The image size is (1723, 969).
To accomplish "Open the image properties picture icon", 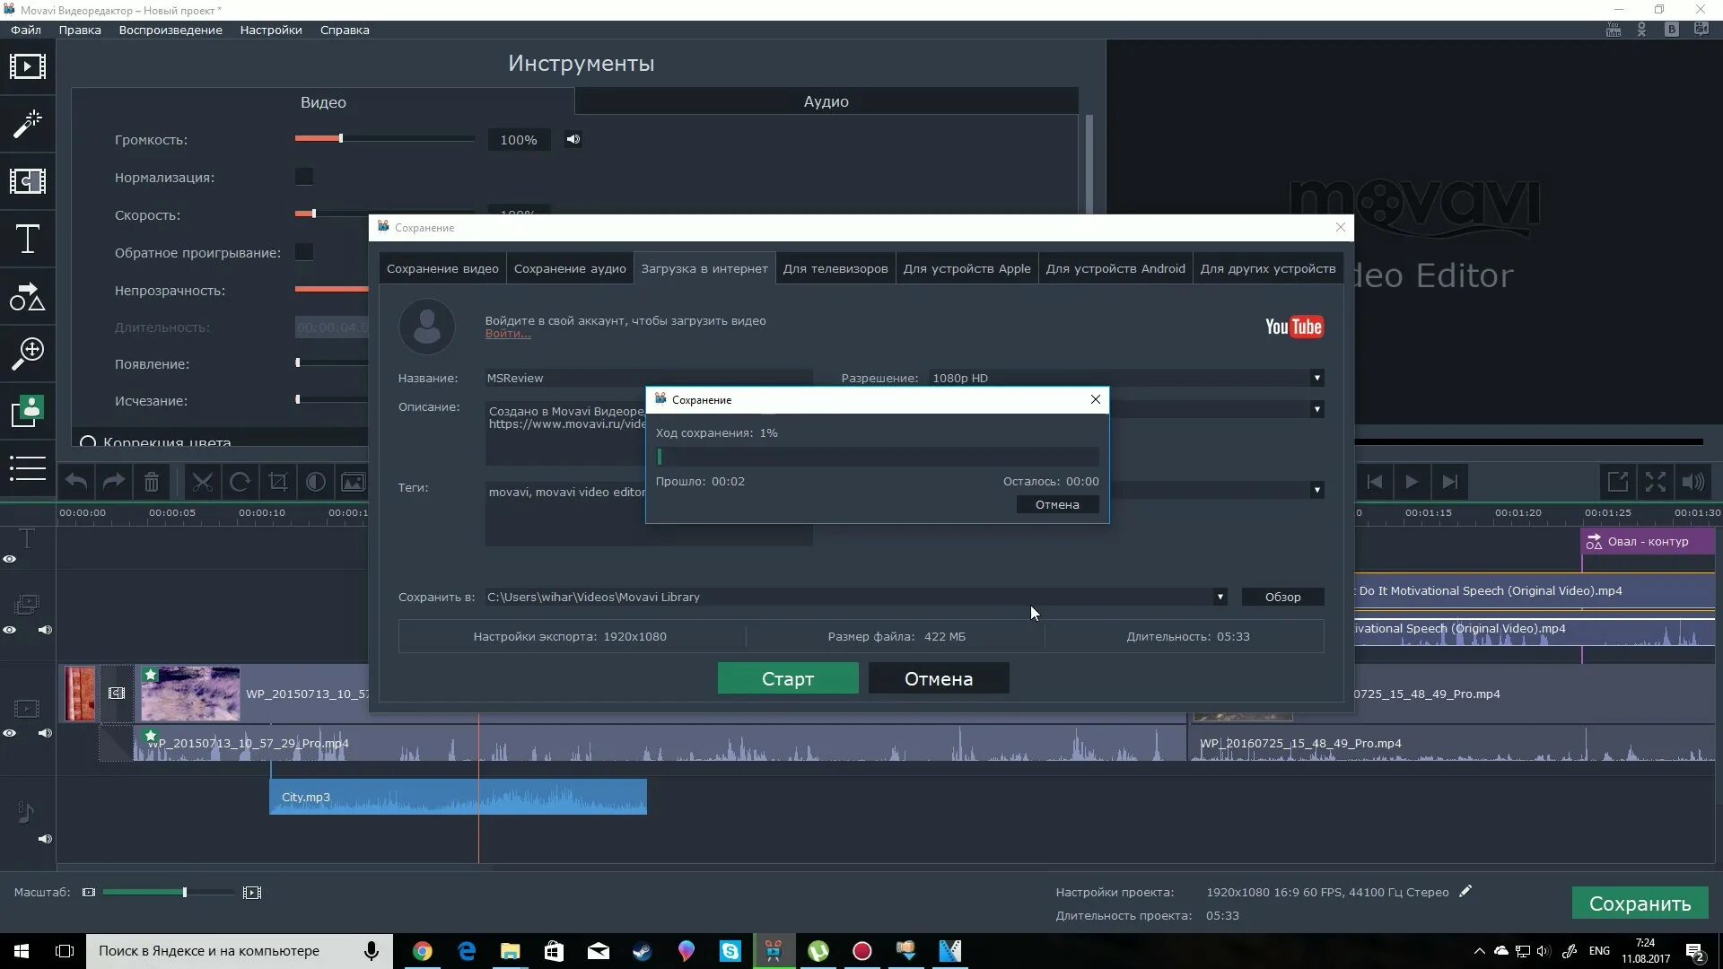I will (x=353, y=482).
